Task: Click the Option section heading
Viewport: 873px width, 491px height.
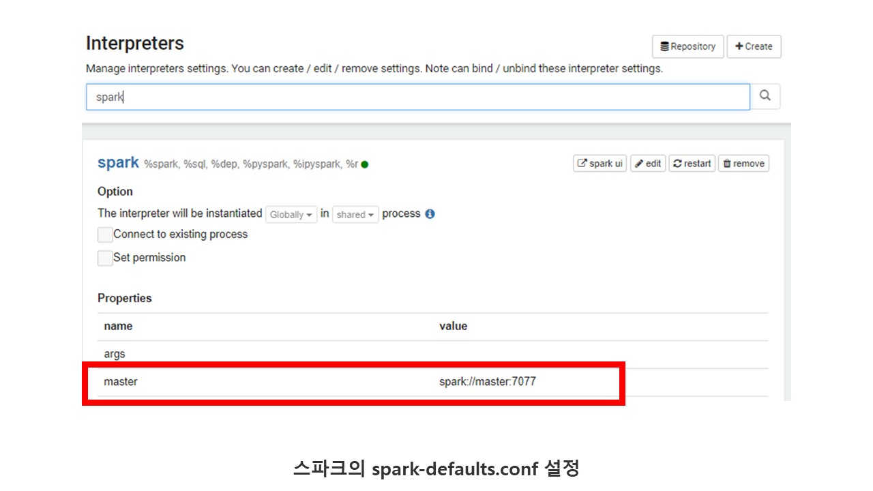Action: (x=115, y=192)
